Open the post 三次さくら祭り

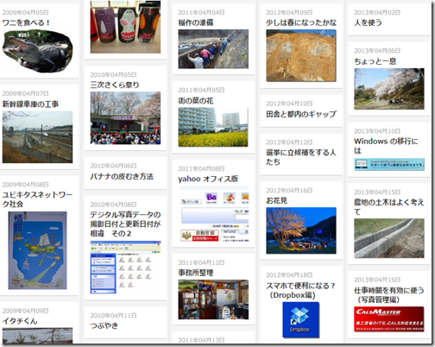[x=115, y=85]
